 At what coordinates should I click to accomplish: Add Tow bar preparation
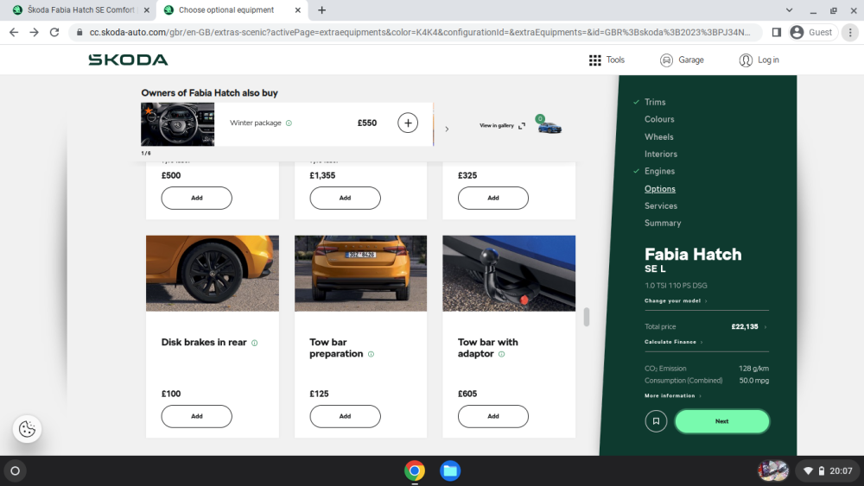coord(345,416)
